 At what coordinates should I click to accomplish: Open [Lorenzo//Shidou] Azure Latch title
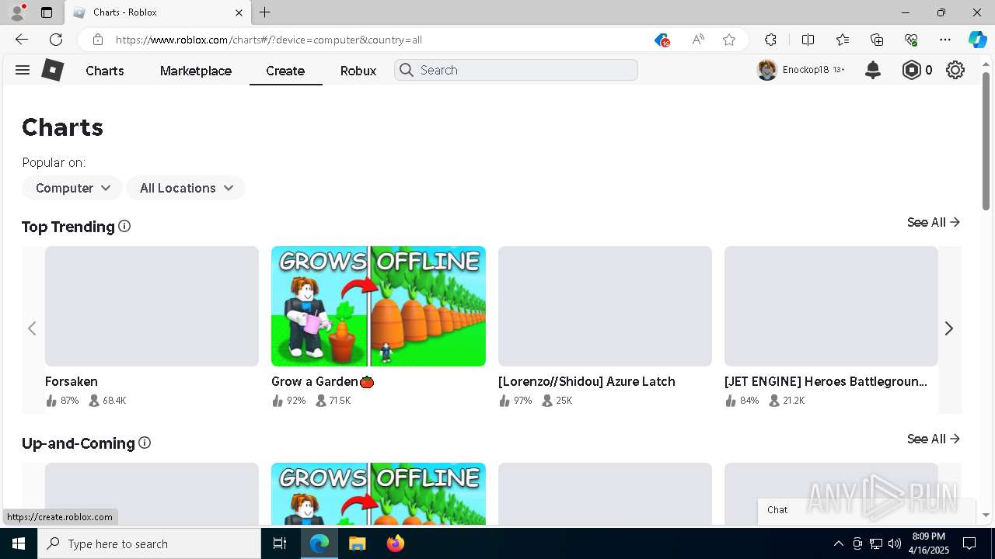[x=587, y=381]
